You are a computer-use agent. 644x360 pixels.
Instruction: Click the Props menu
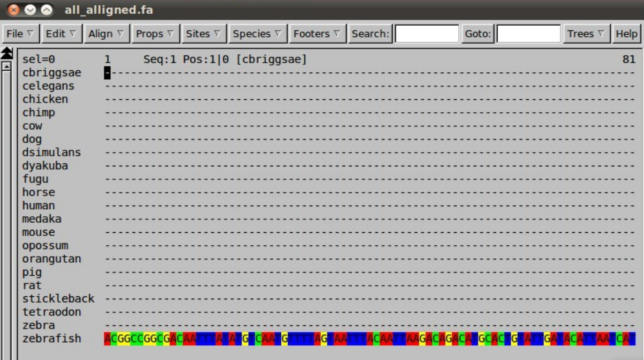pyautogui.click(x=155, y=34)
